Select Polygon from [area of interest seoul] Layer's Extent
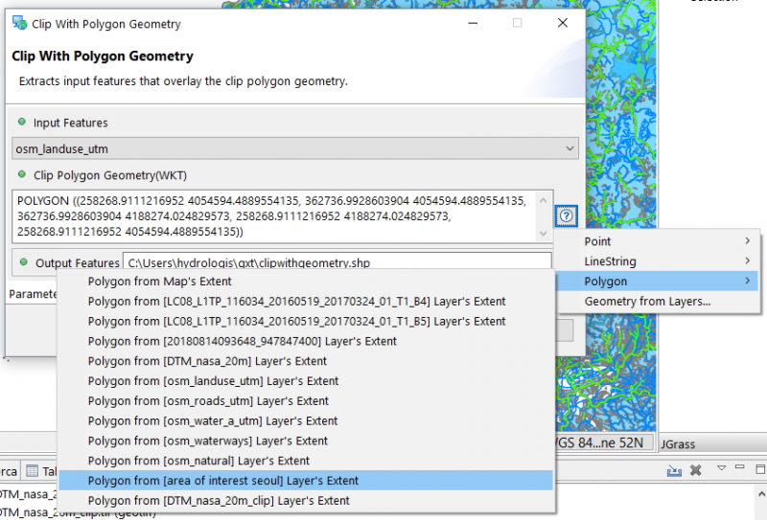 222,481
